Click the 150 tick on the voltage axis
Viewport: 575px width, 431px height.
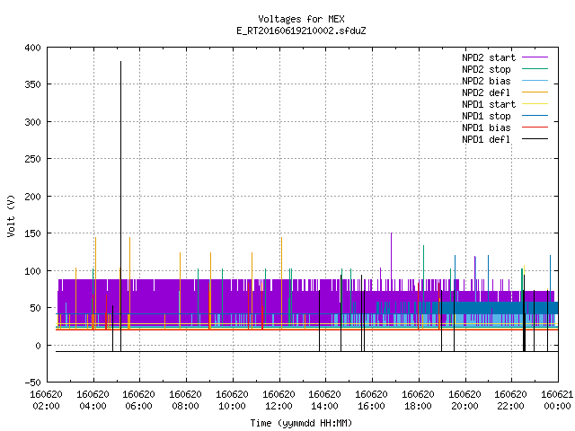32,233
